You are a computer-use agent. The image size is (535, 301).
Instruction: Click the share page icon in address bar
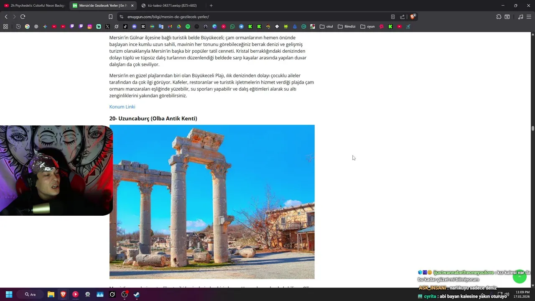point(402,17)
